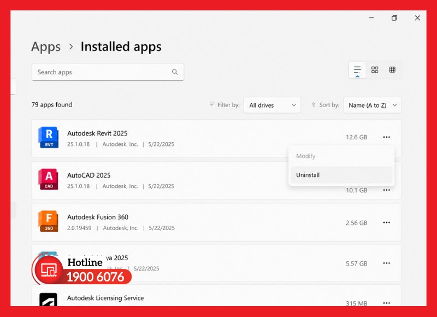The height and width of the screenshot is (317, 437).
Task: Close the Installed apps window
Action: coord(417,18)
